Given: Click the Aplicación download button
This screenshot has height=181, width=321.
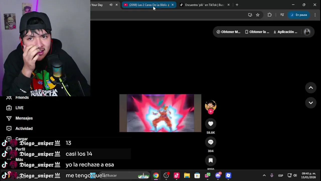Looking at the screenshot, I should point(285,32).
